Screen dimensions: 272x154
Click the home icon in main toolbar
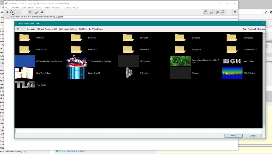click(42, 12)
